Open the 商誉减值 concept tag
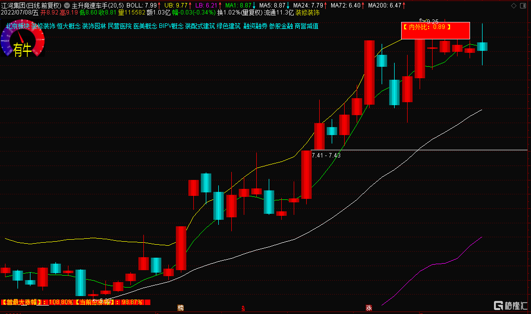This screenshot has height=314, width=531. click(x=307, y=26)
